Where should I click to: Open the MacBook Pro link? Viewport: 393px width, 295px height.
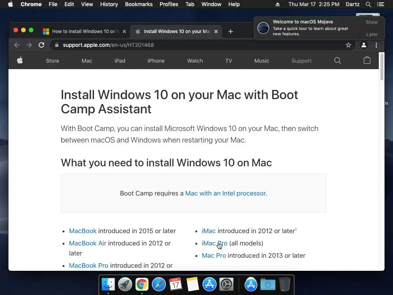tap(89, 265)
